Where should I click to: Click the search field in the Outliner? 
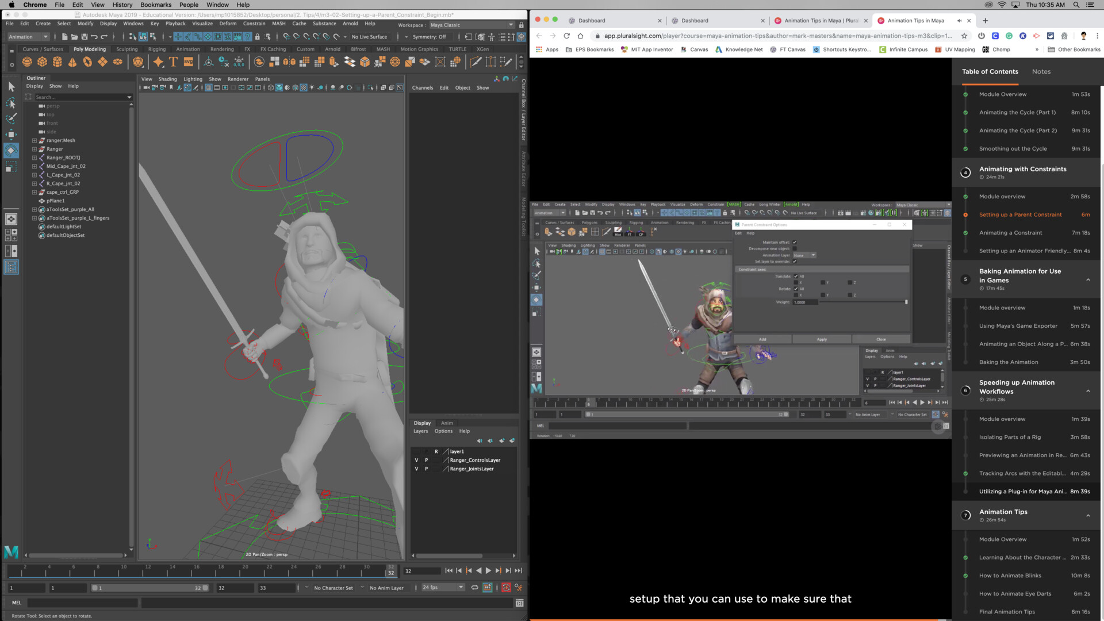[83, 97]
